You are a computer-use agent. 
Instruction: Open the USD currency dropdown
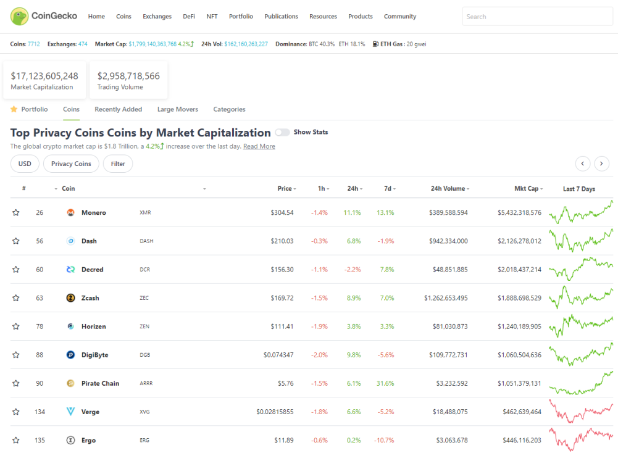pos(25,164)
